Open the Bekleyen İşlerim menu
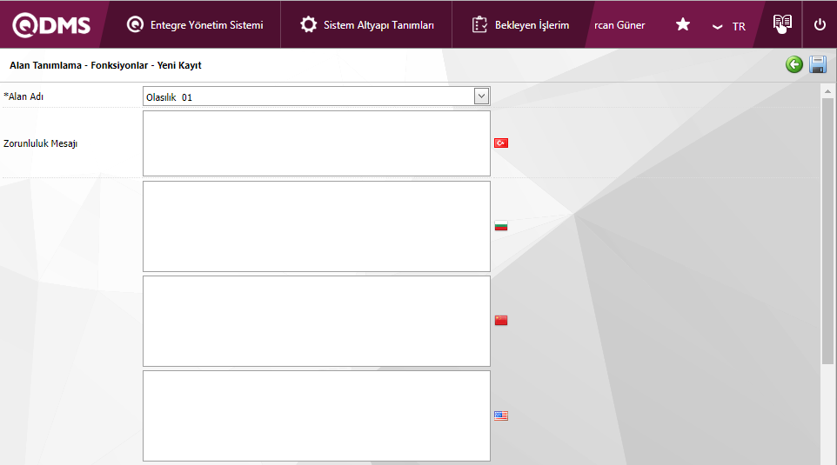Image resolution: width=837 pixels, height=465 pixels. click(520, 25)
